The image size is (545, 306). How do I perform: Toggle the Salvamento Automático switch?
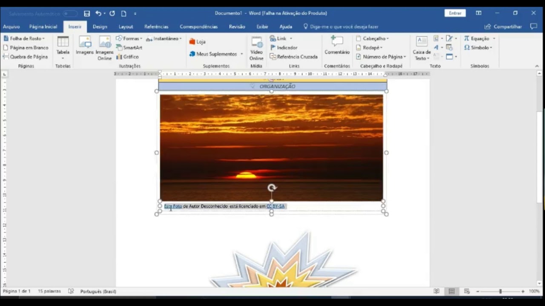coord(70,14)
